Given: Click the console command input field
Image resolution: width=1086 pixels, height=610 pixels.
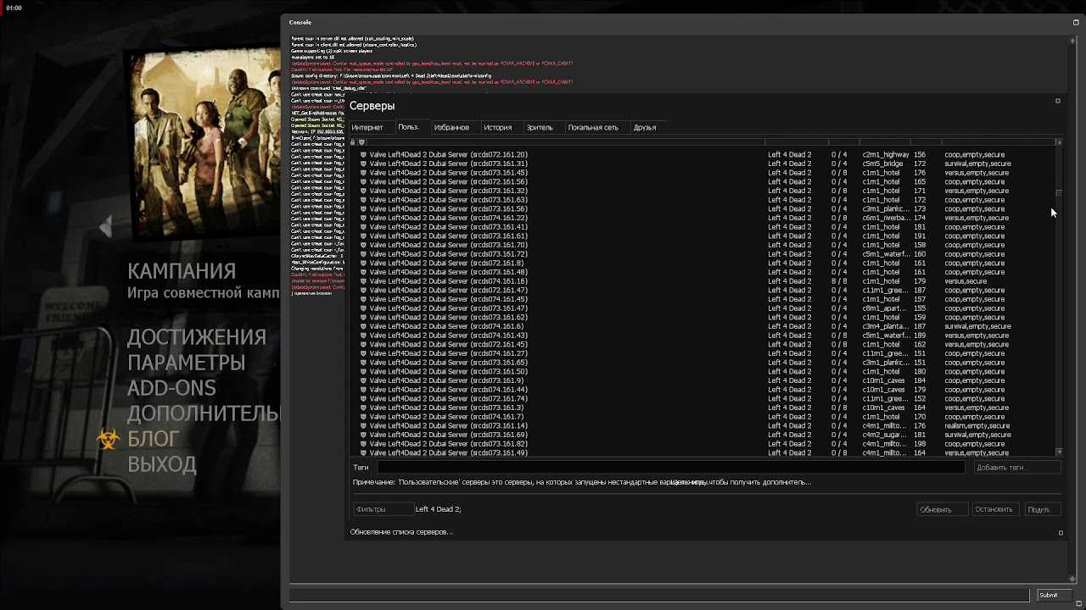Looking at the screenshot, I should click(x=659, y=595).
